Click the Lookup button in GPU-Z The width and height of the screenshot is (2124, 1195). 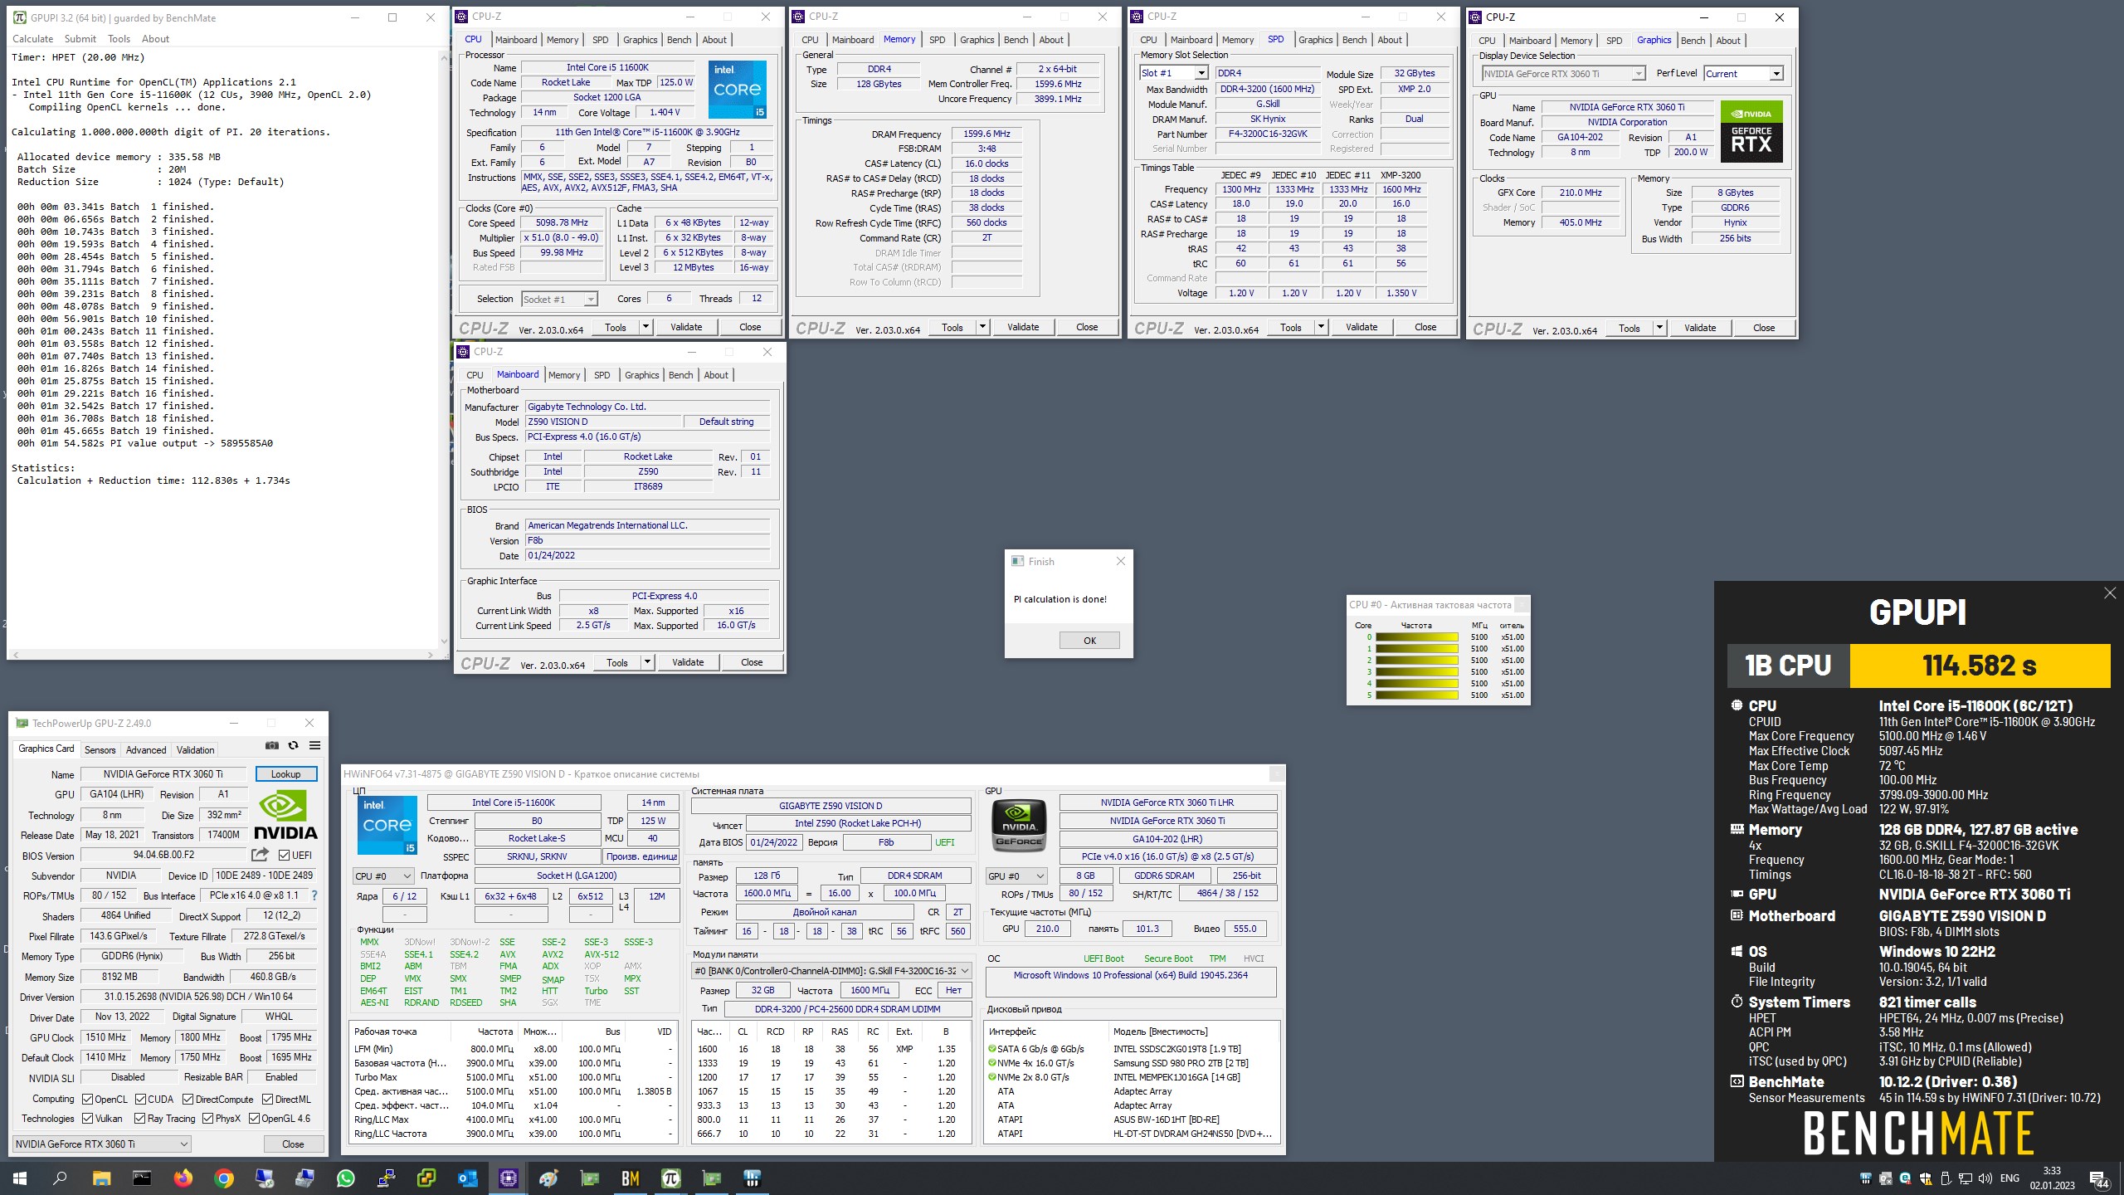click(x=286, y=774)
